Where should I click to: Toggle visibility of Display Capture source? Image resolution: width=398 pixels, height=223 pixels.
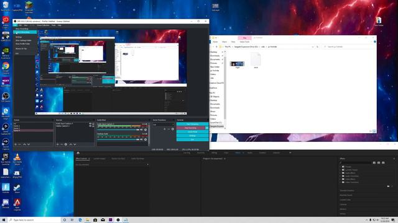click(90, 126)
